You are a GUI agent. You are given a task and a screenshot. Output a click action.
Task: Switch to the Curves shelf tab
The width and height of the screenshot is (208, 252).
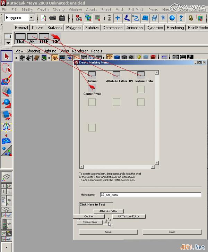tap(38, 28)
